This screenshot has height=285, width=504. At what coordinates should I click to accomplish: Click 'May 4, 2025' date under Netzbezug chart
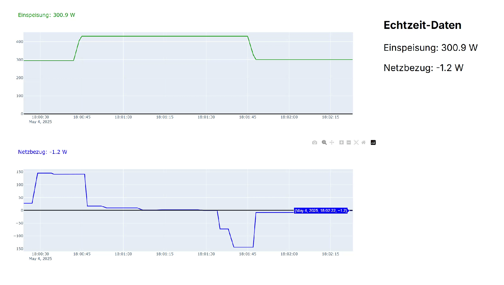[40, 259]
